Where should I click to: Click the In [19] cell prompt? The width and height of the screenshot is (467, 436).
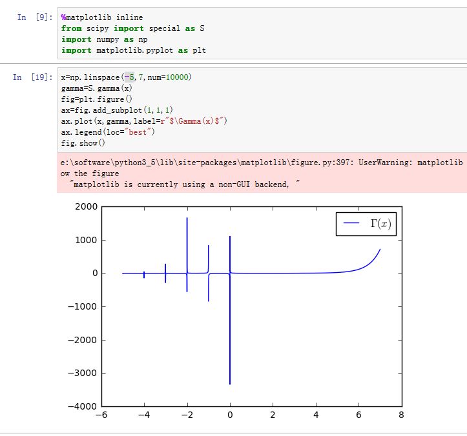pyautogui.click(x=33, y=77)
